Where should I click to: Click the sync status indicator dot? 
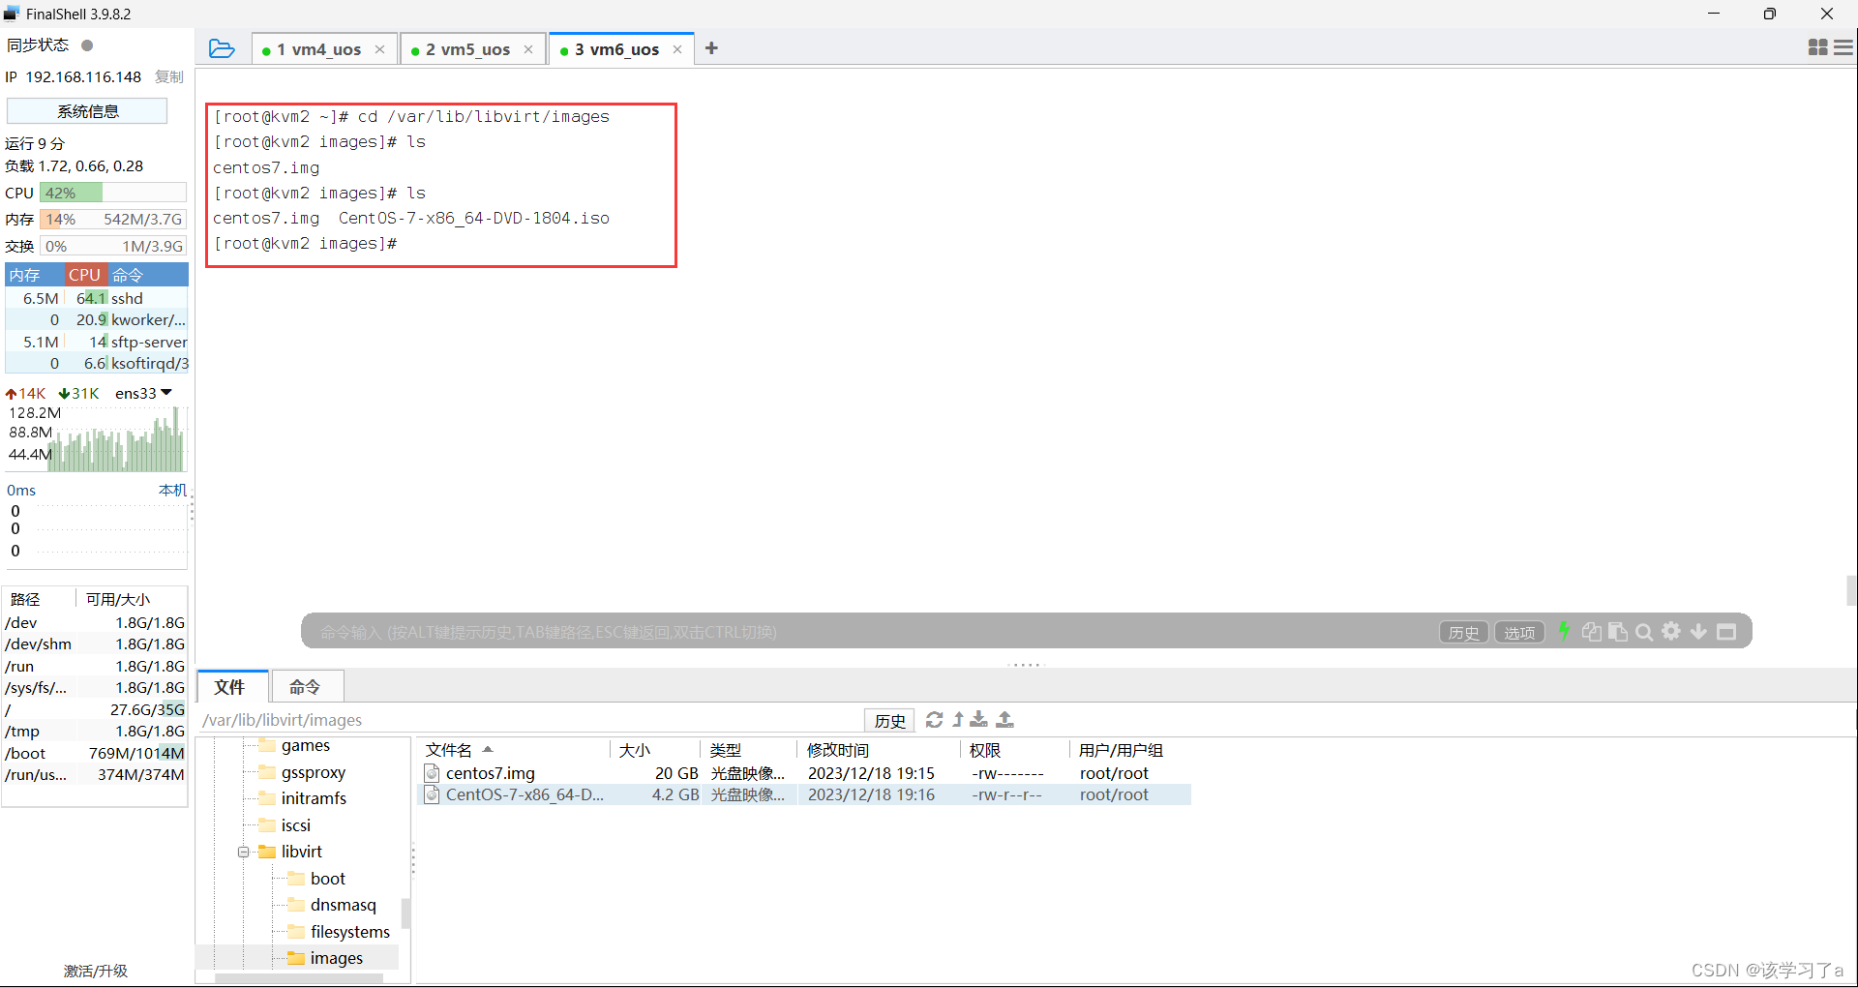click(x=87, y=45)
